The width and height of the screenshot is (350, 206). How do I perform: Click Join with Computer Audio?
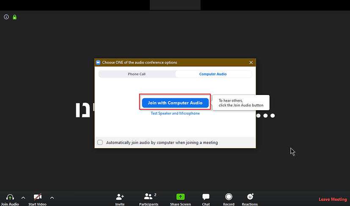175,103
